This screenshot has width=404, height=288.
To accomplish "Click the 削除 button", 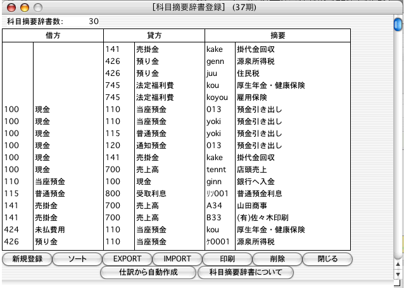I will [x=277, y=259].
